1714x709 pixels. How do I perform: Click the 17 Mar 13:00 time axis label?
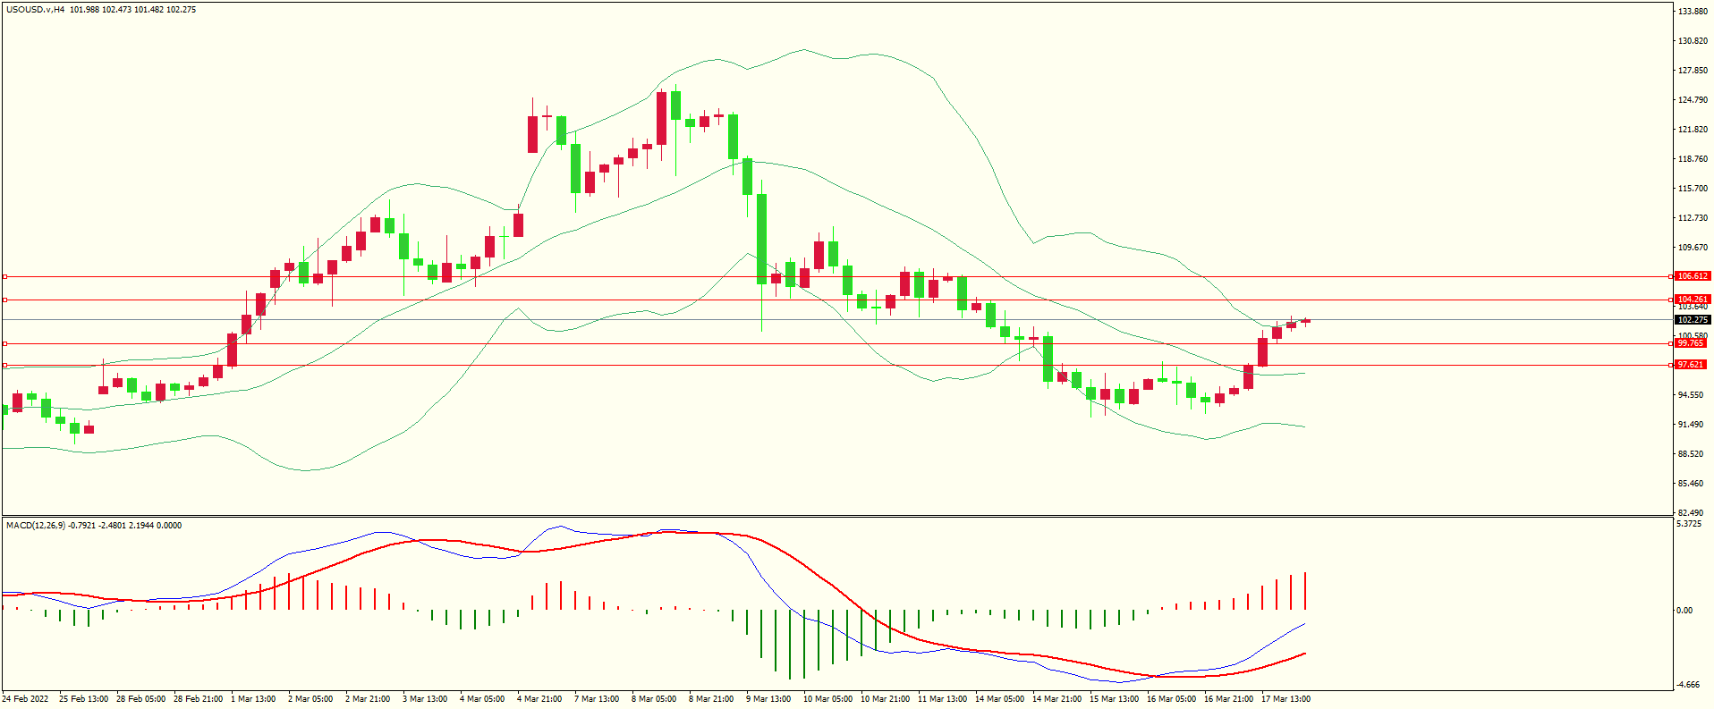pos(1285,699)
